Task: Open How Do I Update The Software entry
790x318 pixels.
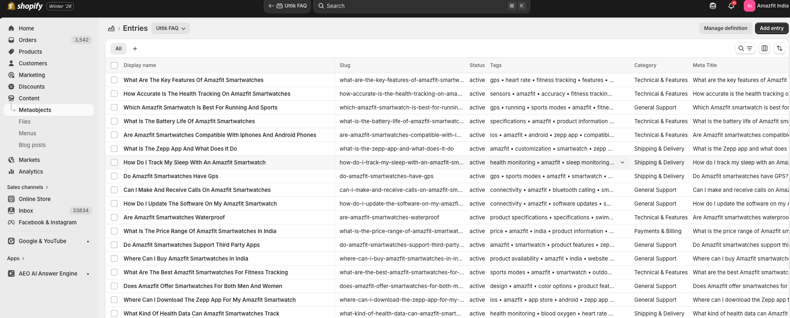Action: (x=200, y=204)
